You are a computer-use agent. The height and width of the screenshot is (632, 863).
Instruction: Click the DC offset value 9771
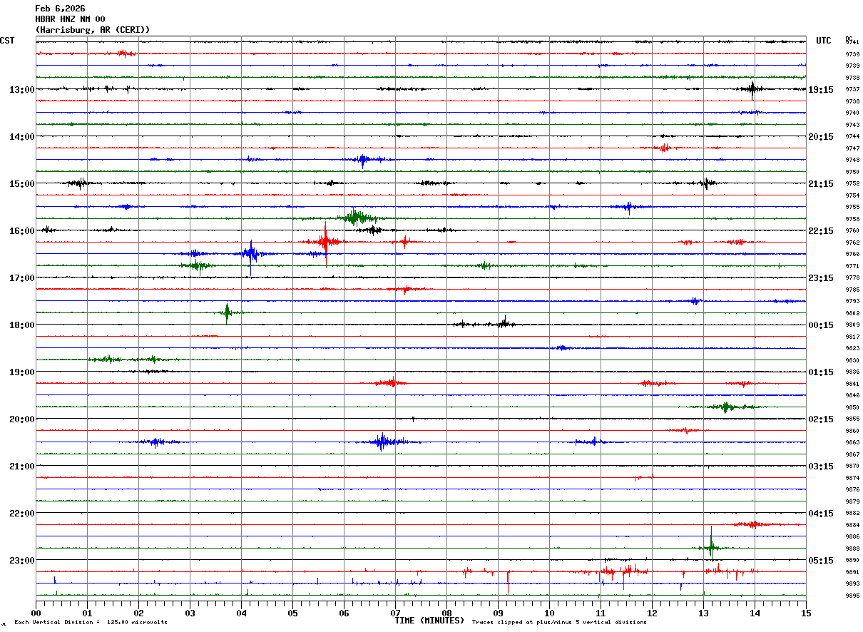click(x=852, y=266)
